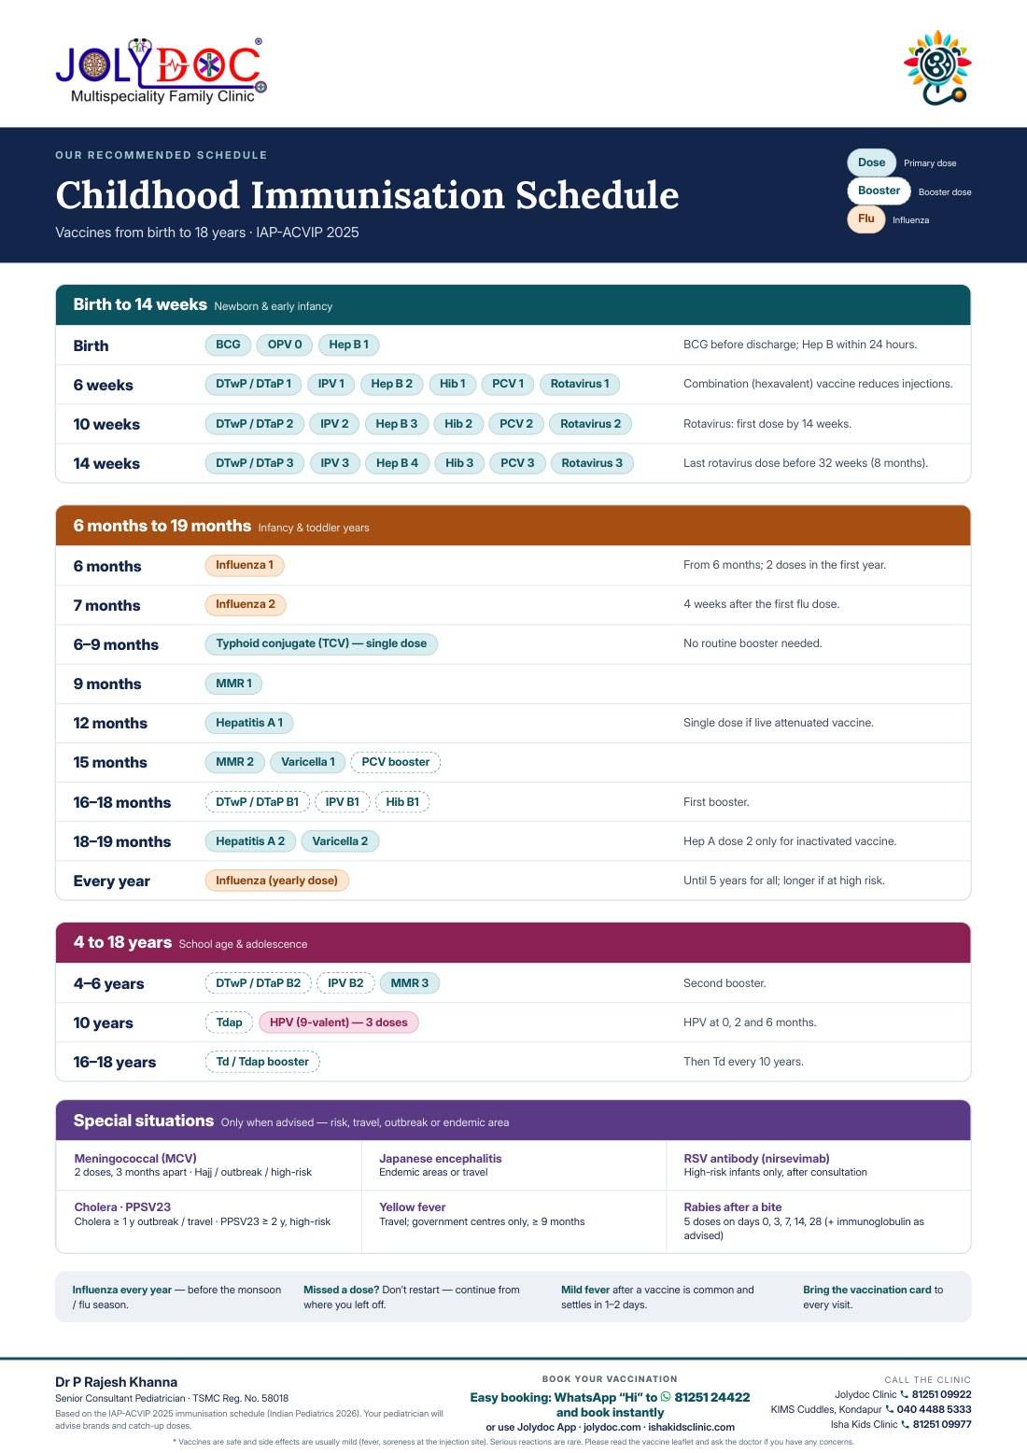
Task: Click the 'Cholera · PPSV23' heading
Action: tap(122, 1207)
